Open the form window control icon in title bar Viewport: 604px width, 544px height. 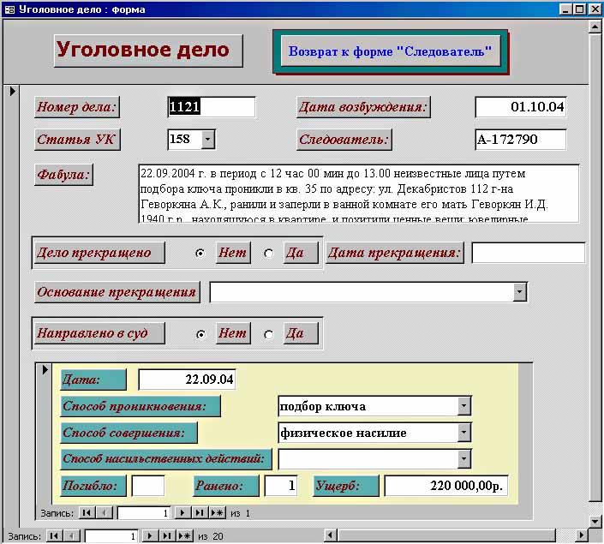(9, 9)
